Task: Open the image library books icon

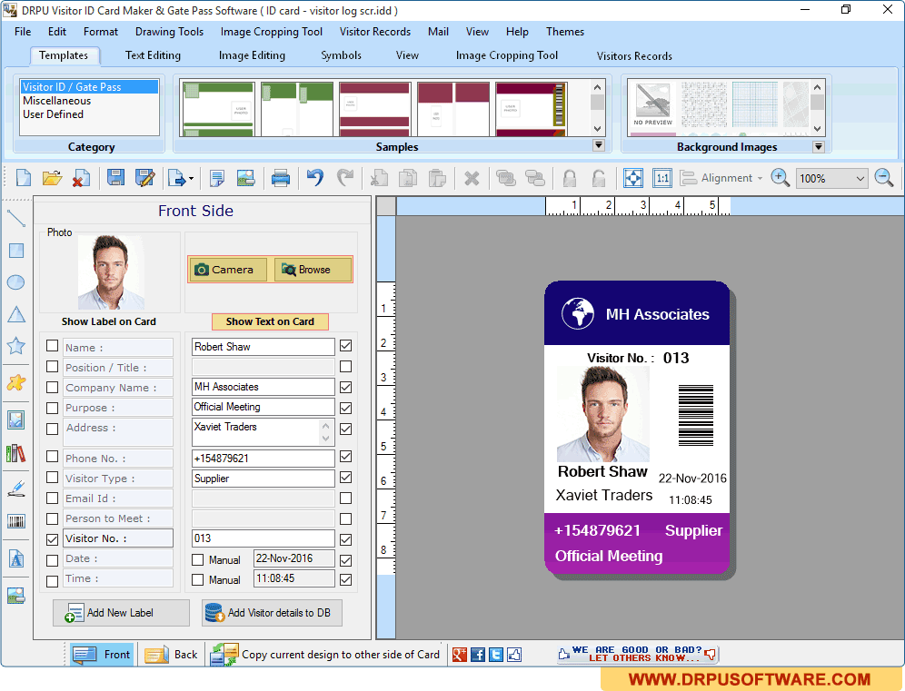Action: coord(16,453)
